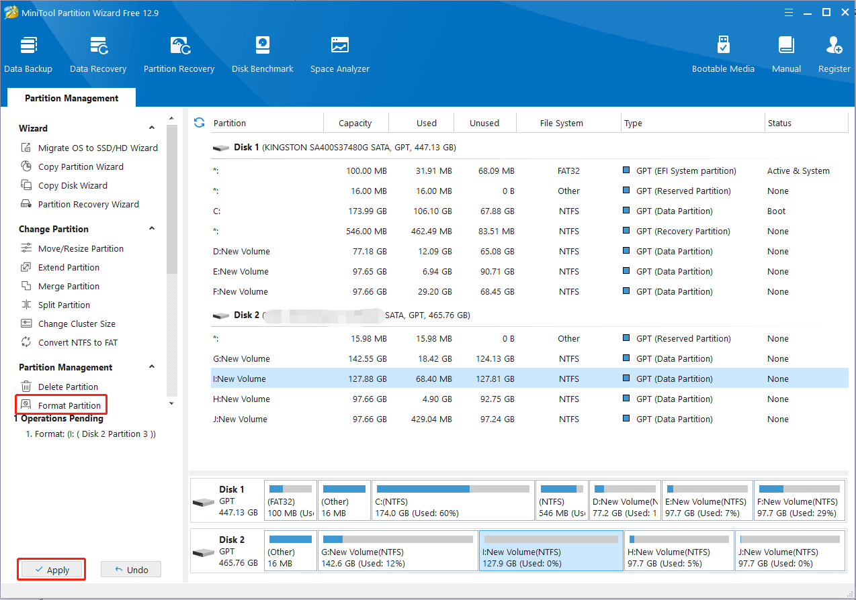Click the 546.00 MB recovery partition capacity cell
This screenshot has width=856, height=600.
(366, 231)
